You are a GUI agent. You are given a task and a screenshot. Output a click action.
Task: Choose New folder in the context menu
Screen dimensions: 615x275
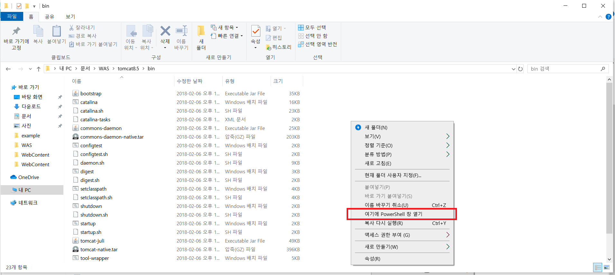pos(402,127)
